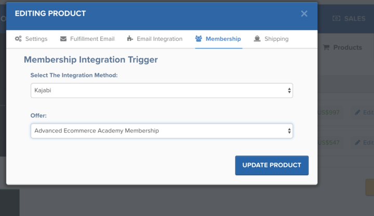
Task: Click the Sales money icon
Action: 336,18
